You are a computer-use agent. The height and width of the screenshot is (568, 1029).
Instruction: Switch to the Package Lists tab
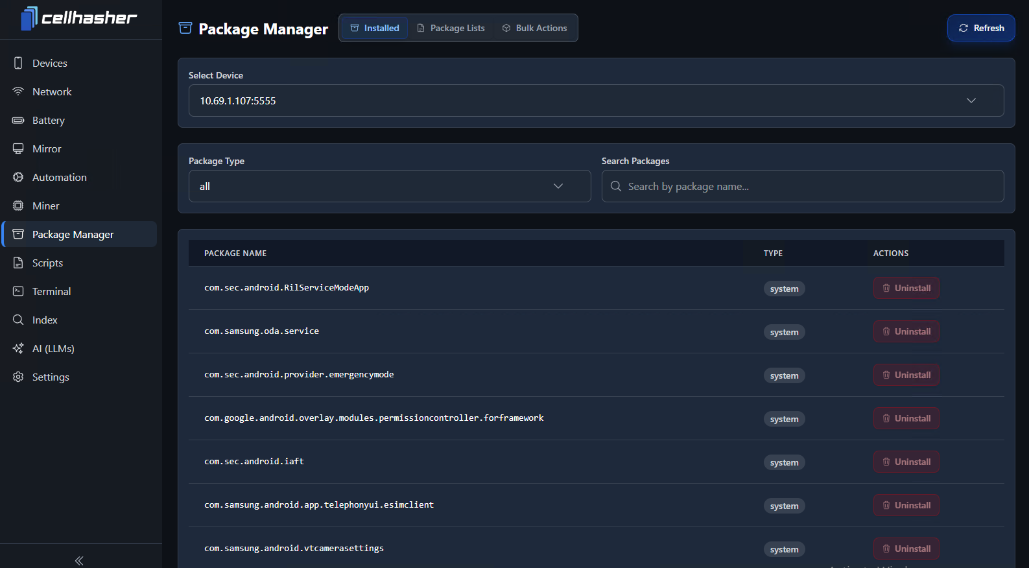(x=451, y=28)
